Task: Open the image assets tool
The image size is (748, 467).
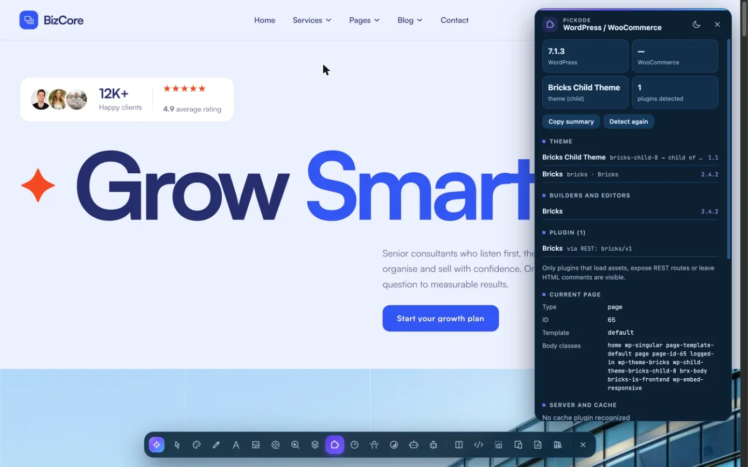Action: (256, 445)
